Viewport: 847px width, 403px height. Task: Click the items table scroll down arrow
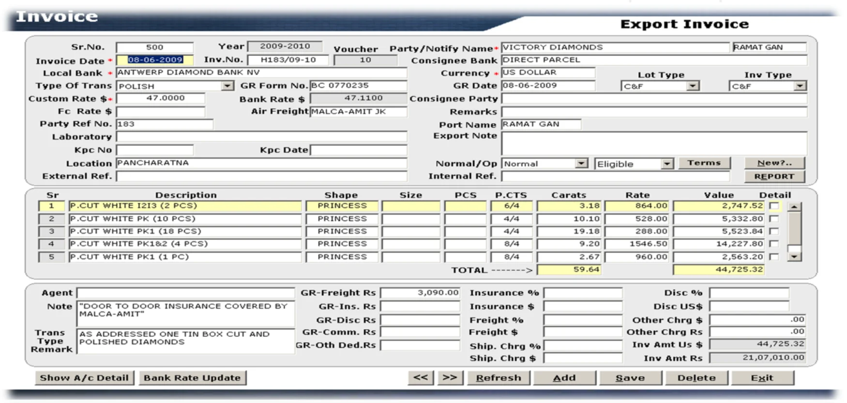click(794, 257)
